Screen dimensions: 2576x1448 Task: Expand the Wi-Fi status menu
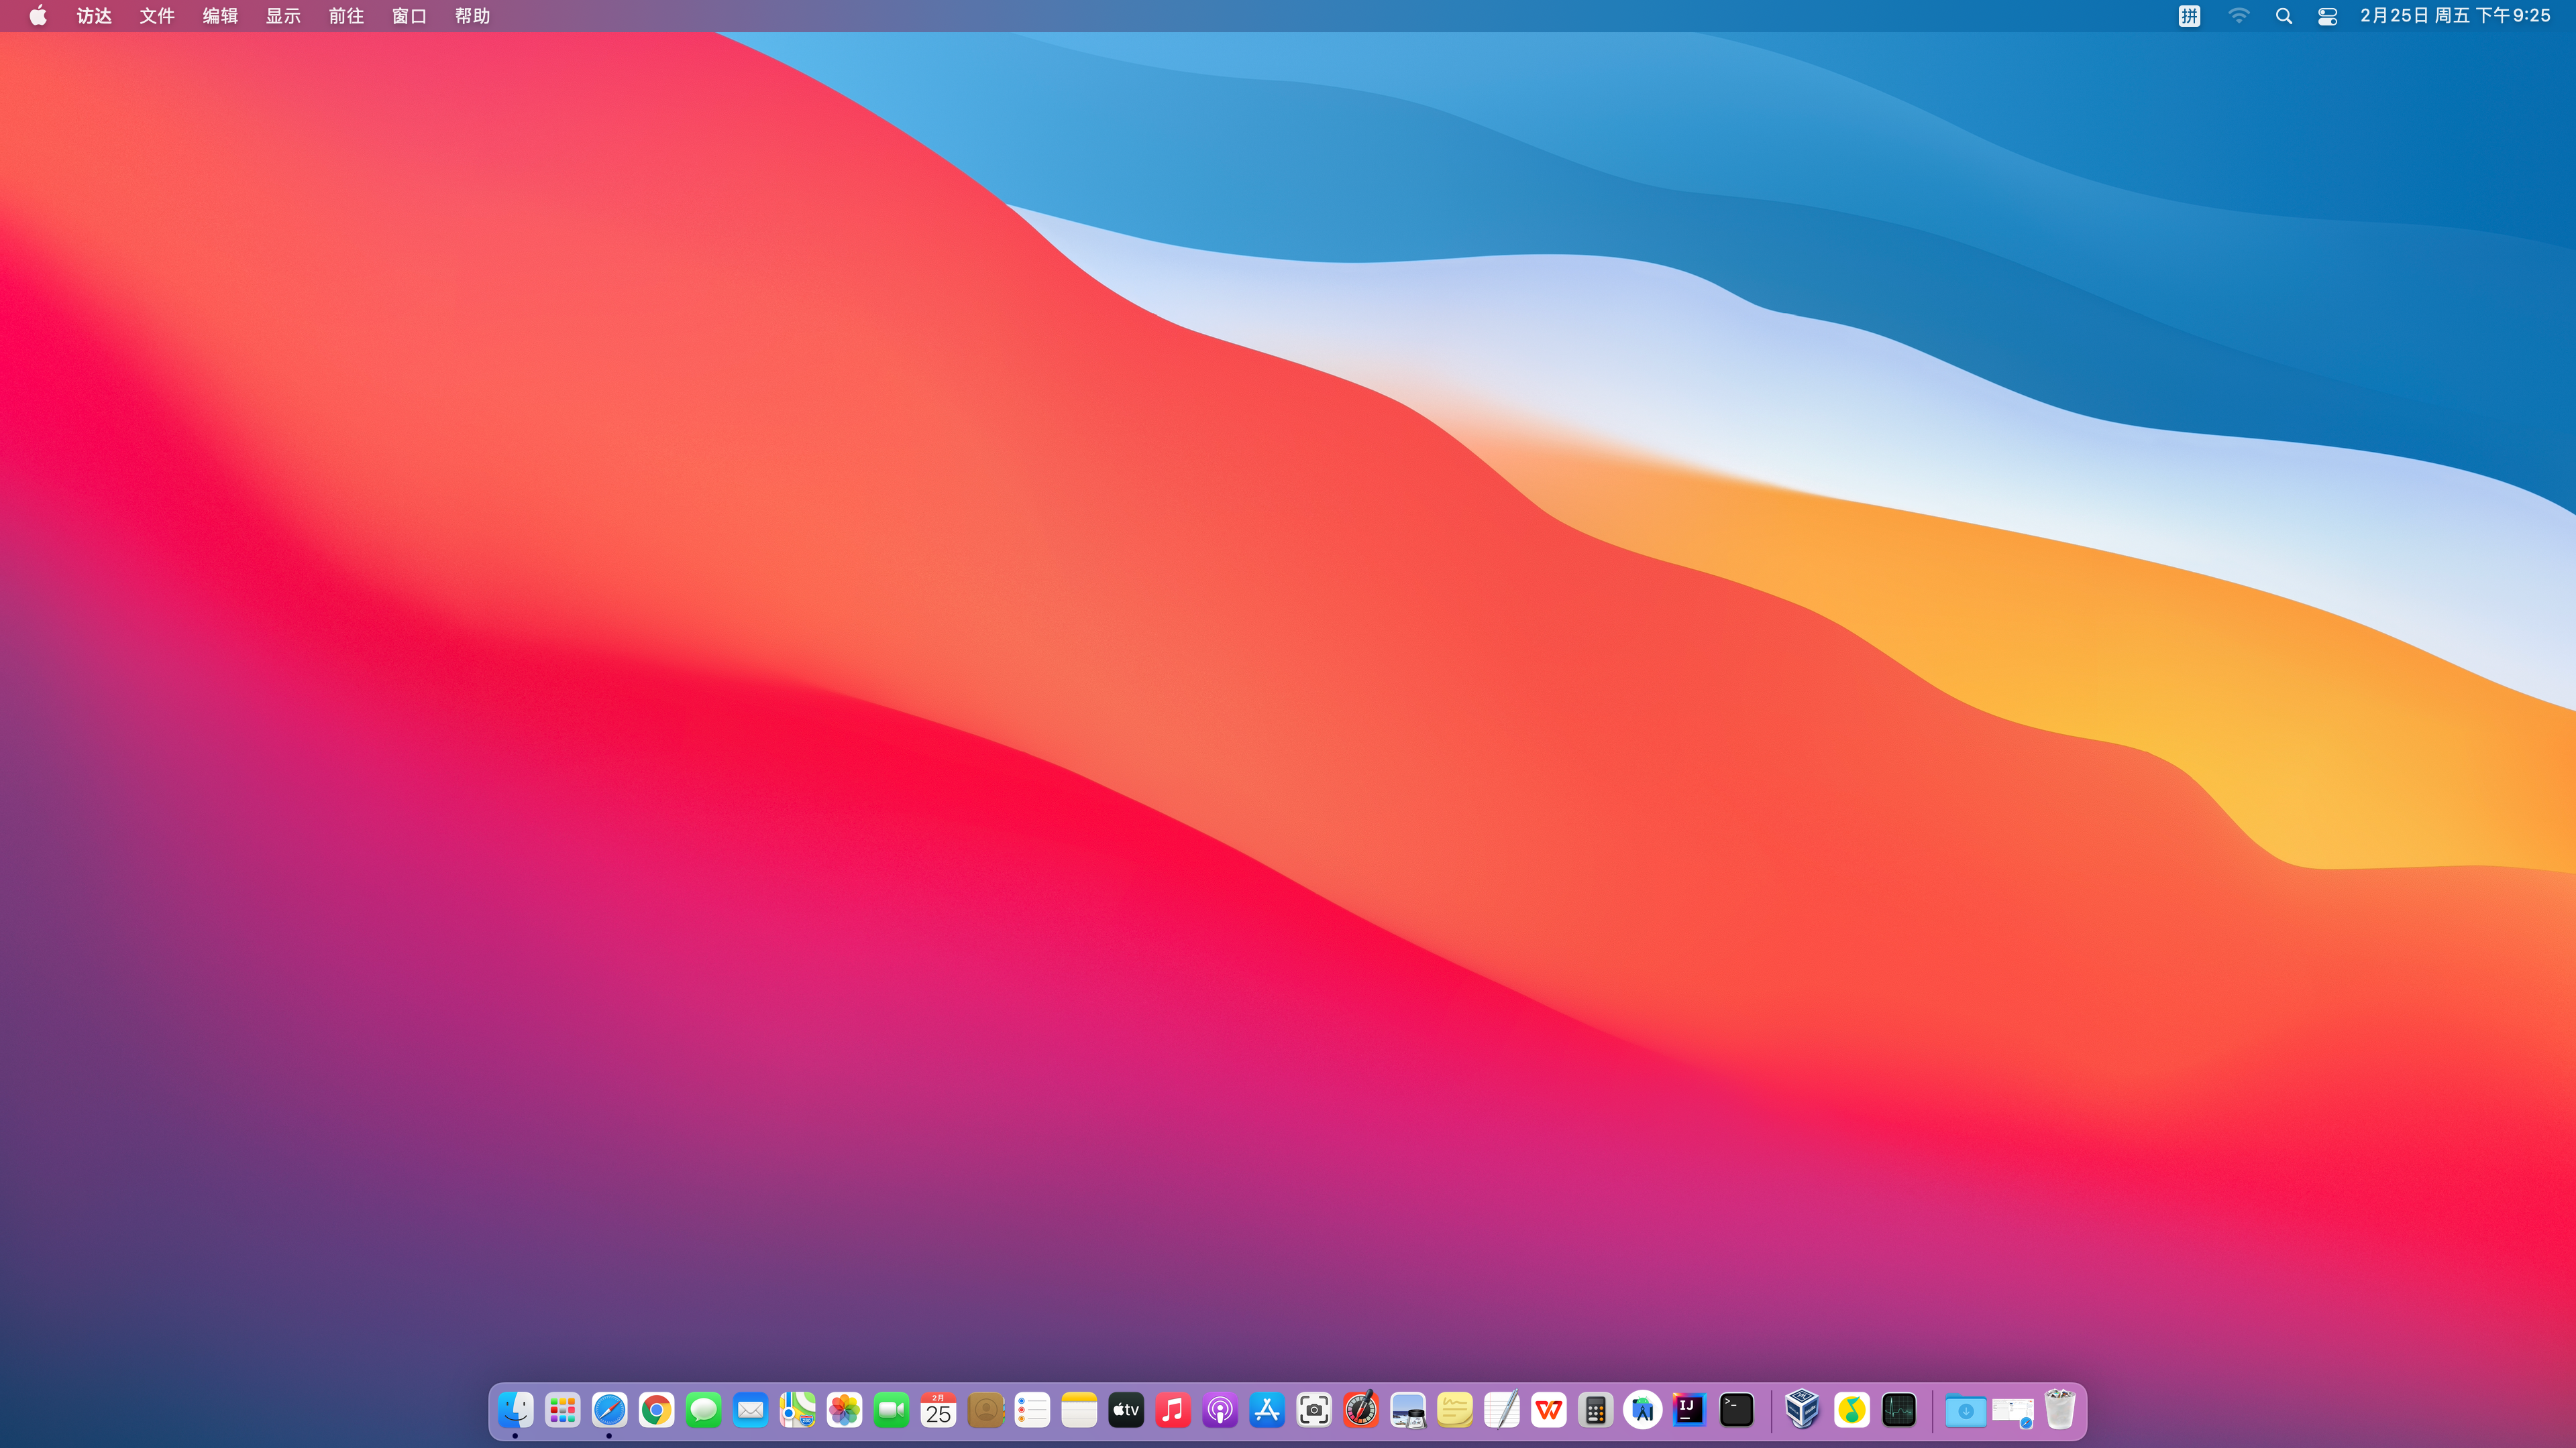pyautogui.click(x=2239, y=16)
